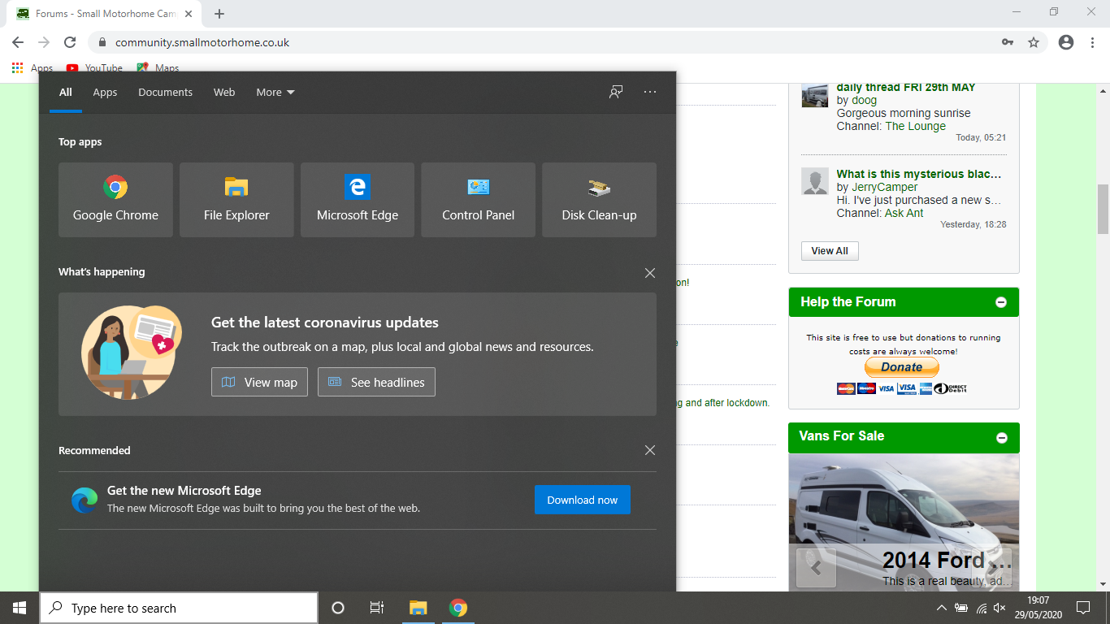
Task: Open a new Chrome tab
Action: point(219,13)
